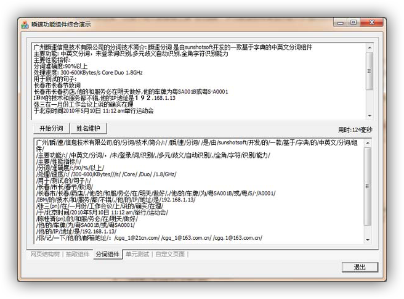This screenshot has width=404, height=299.
Task: Click input line starting '于北京时间2010年5月10日'
Action: 94,111
